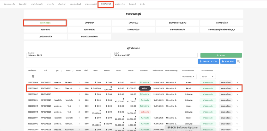This screenshot has width=267, height=131.
Task: Open the สถานะ filter dropdown
Action: pos(208,77)
